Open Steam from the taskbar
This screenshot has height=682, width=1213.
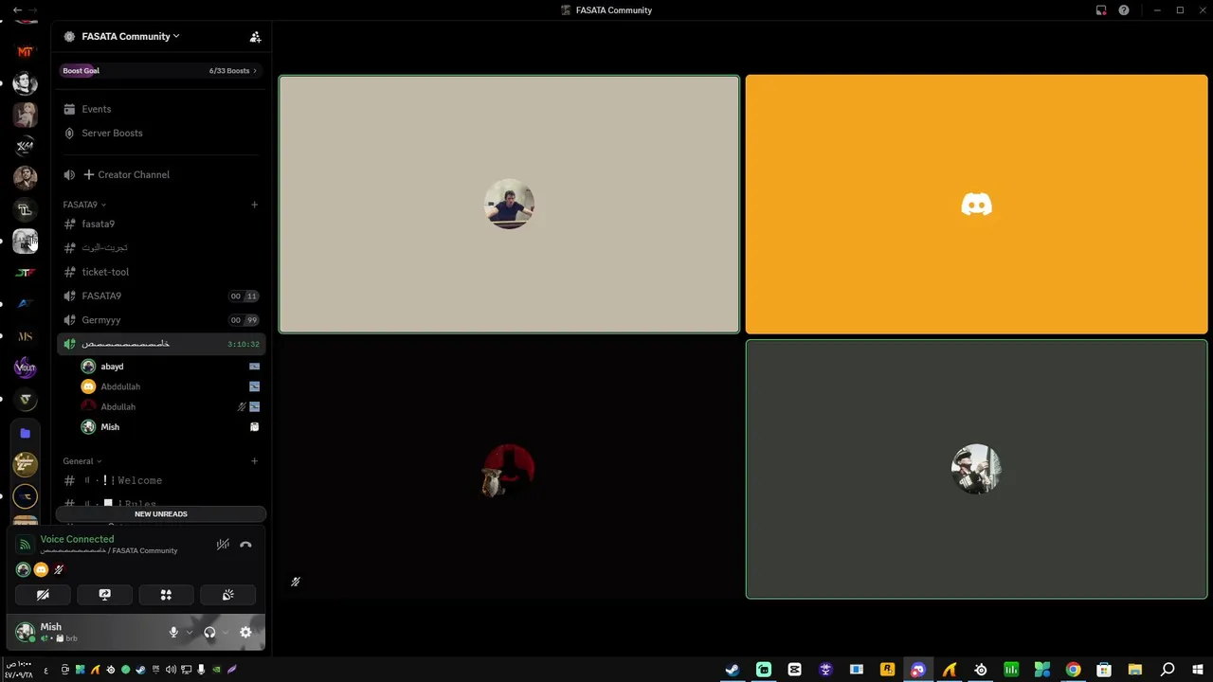tap(732, 670)
